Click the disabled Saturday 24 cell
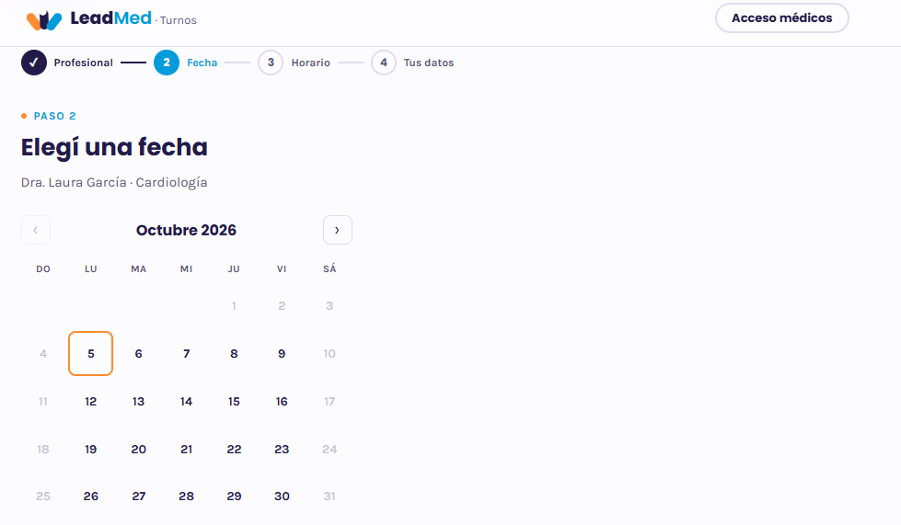901x525 pixels. coord(329,450)
